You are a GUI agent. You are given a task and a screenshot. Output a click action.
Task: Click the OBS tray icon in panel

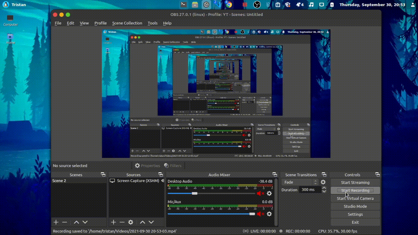[x=257, y=5]
